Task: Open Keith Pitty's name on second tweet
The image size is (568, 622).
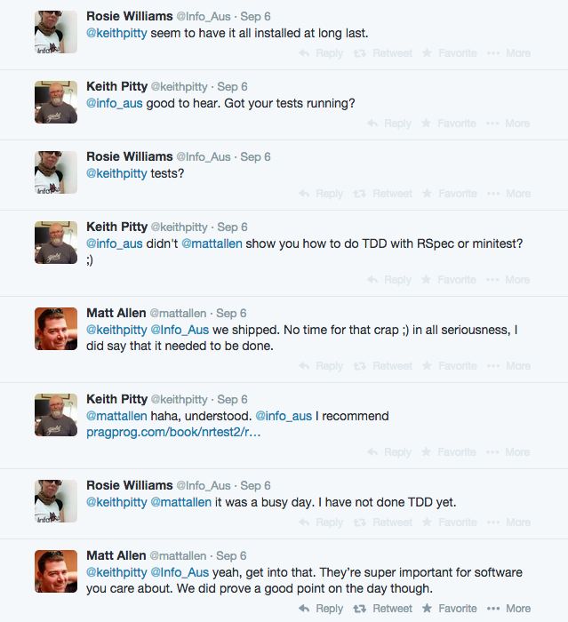Action: (x=117, y=86)
